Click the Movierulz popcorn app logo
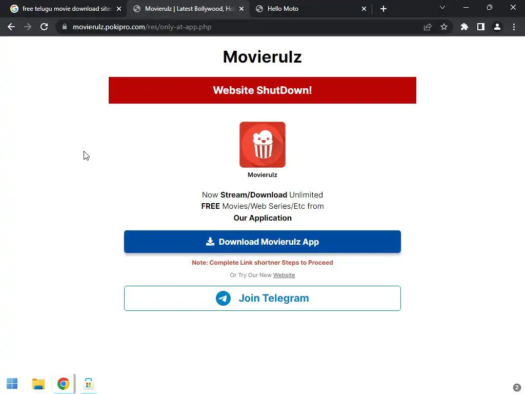The image size is (525, 394). pyautogui.click(x=262, y=145)
